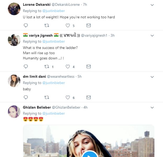Open the chevron menu on Ghizlan Belieber's tweet
The image size is (163, 157).
(152, 108)
